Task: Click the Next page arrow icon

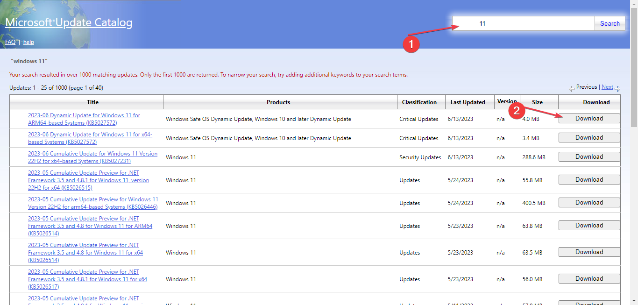Action: point(617,88)
